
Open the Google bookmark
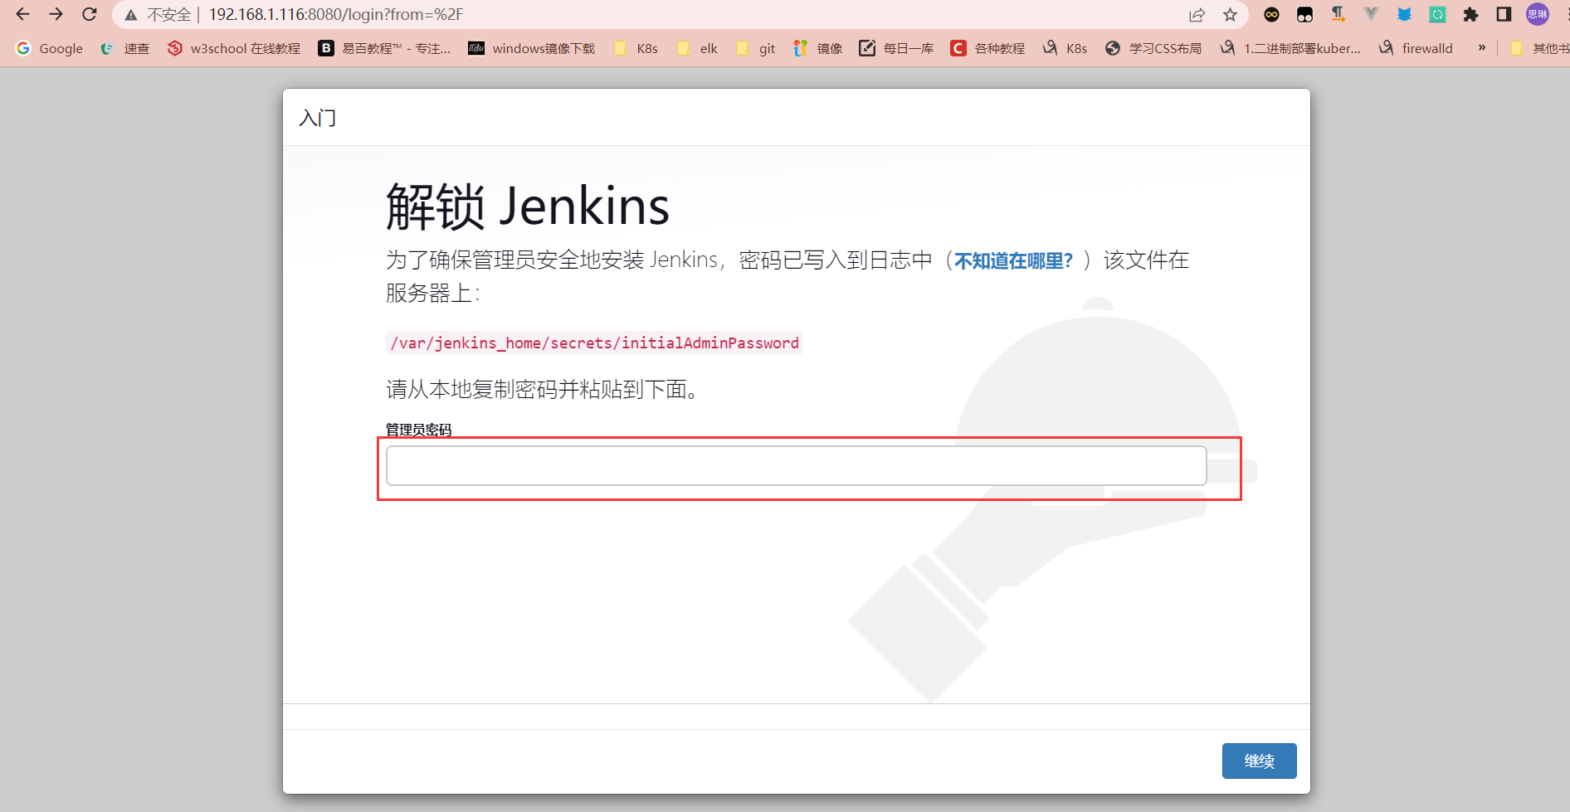(50, 48)
